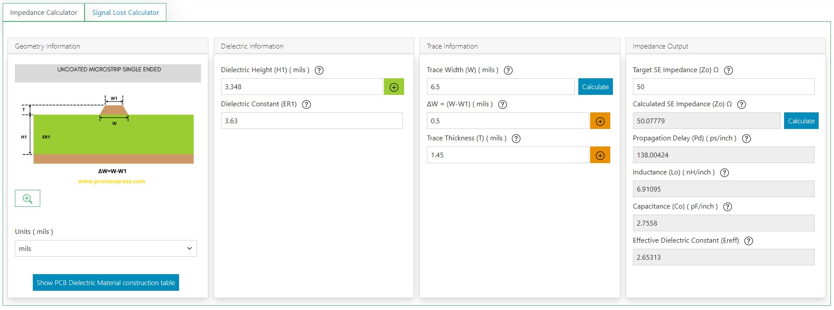Open help icon for Target SE Impedance
Screen dimensions: 834x310
728,70
